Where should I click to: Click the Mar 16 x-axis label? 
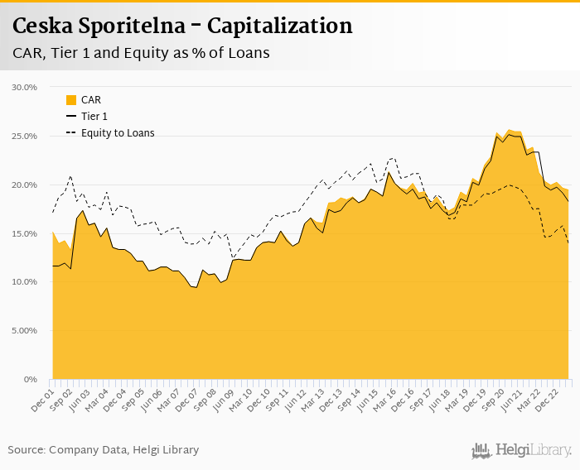click(x=384, y=400)
